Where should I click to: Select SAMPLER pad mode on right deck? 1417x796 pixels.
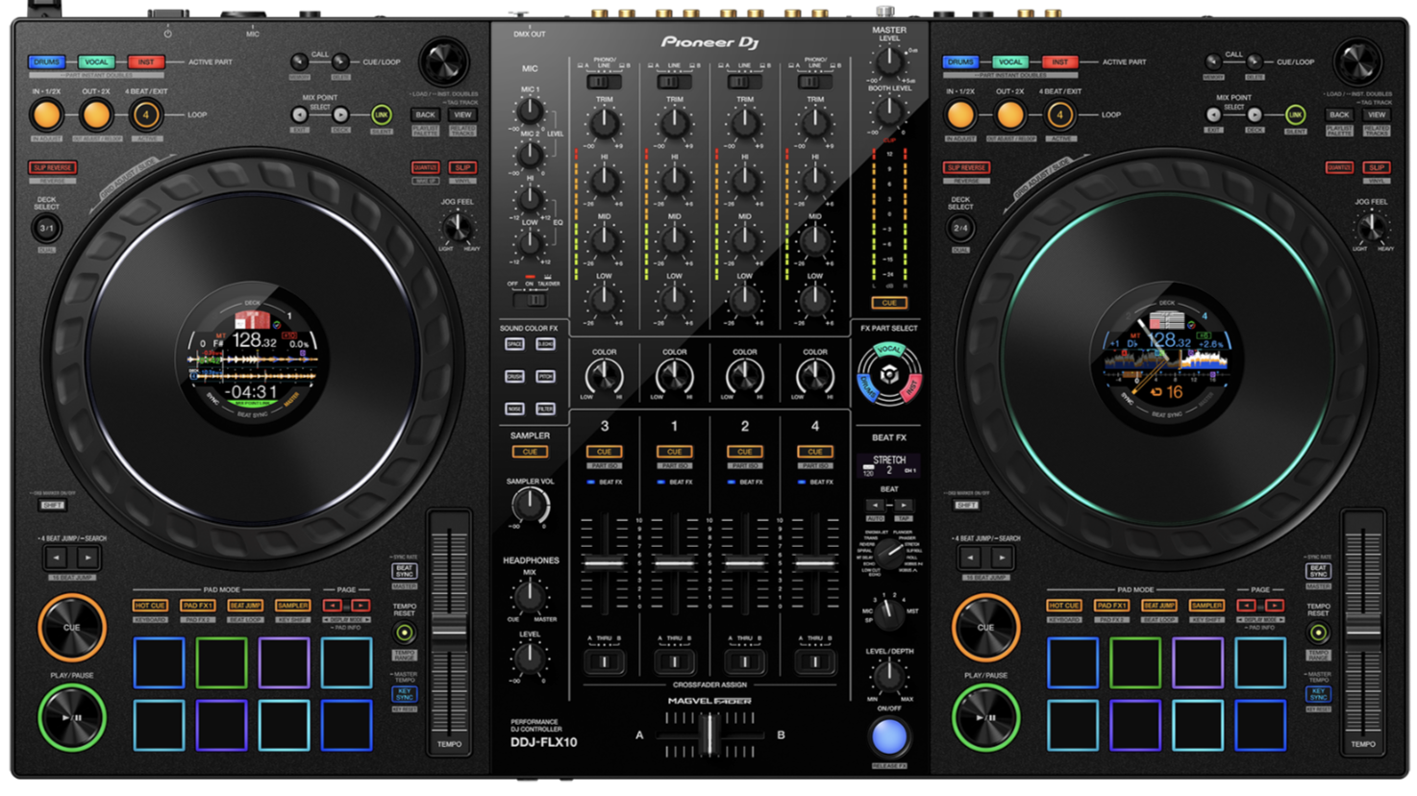(x=1206, y=605)
